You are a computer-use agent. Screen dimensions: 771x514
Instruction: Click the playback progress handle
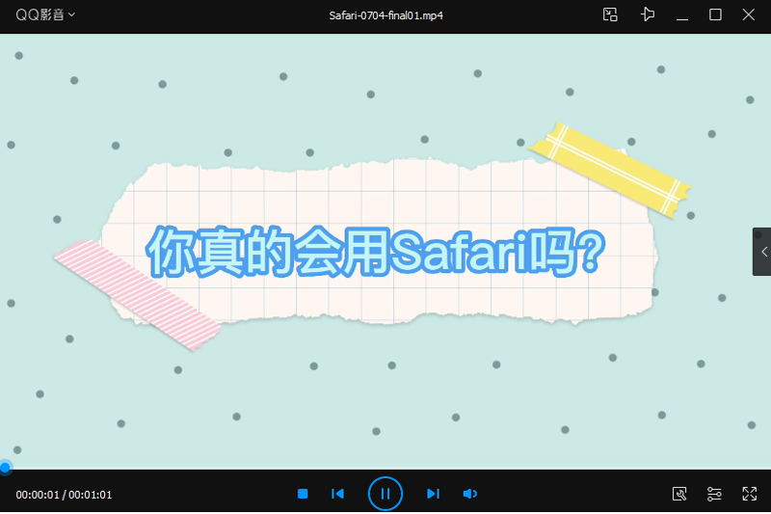pos(5,468)
